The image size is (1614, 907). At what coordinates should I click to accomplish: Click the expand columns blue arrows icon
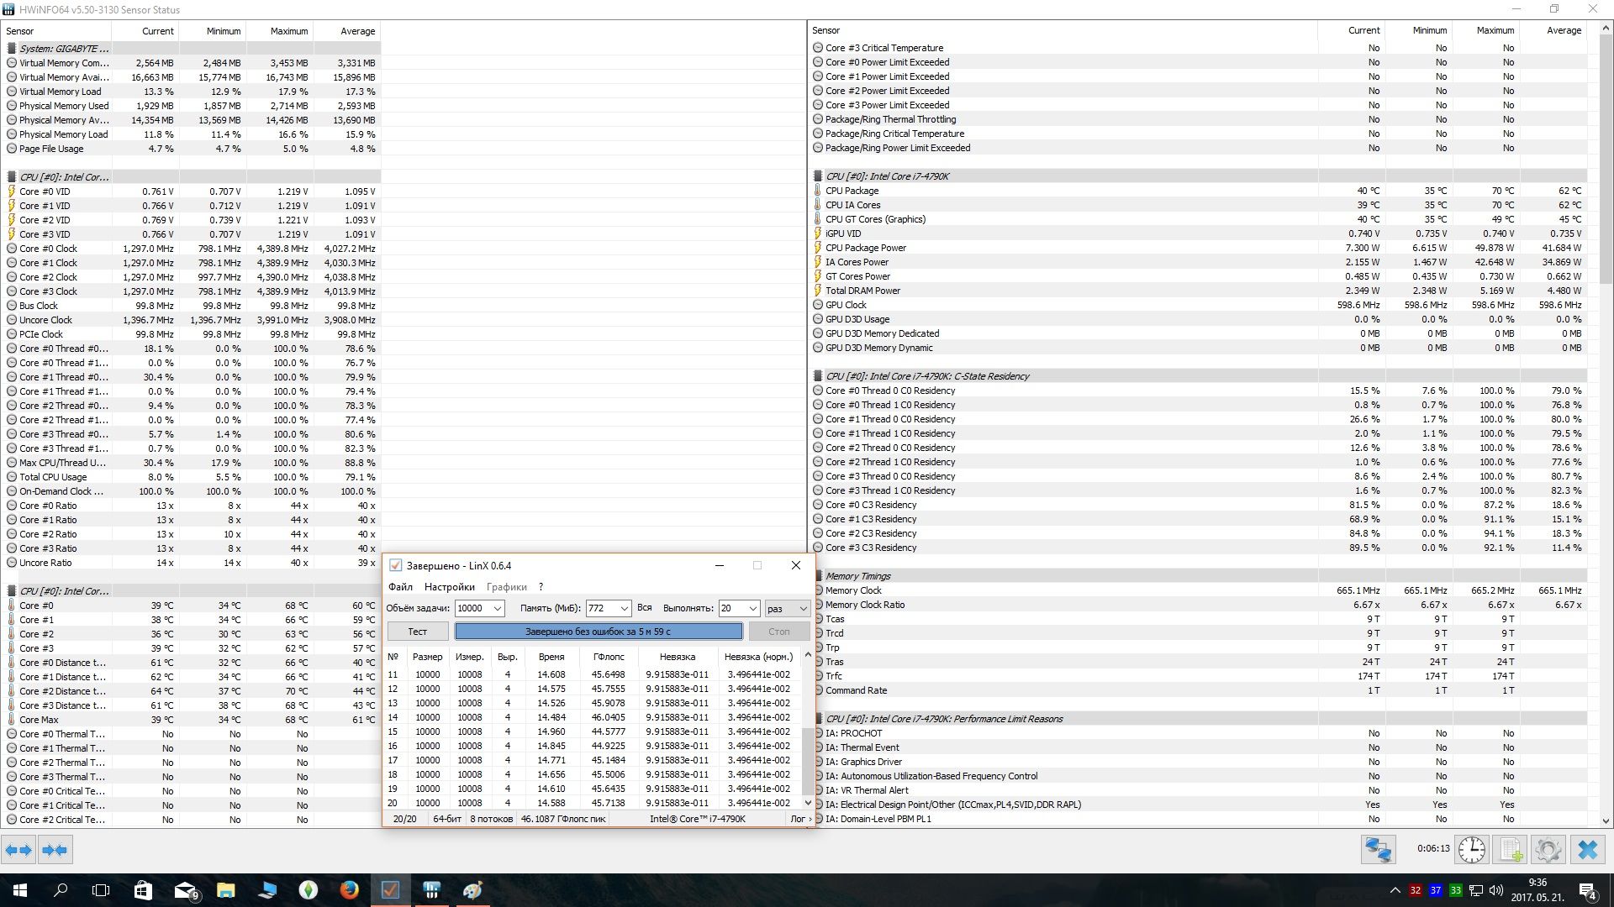18,850
